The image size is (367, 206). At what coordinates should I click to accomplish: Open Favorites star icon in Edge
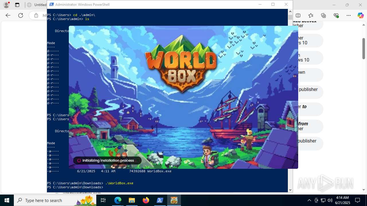tap(311, 15)
